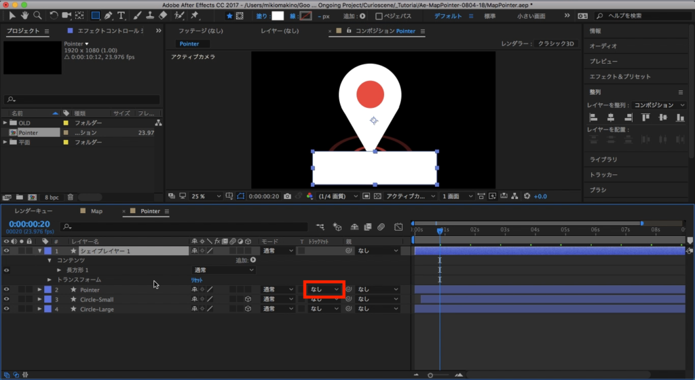
Task: Click the ヘルプを検索 search field
Action: (631, 16)
